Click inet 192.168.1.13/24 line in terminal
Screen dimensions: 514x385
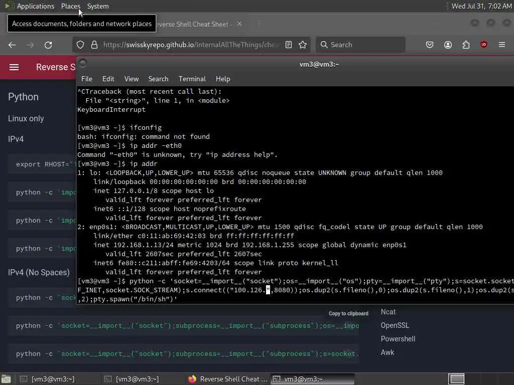250,245
